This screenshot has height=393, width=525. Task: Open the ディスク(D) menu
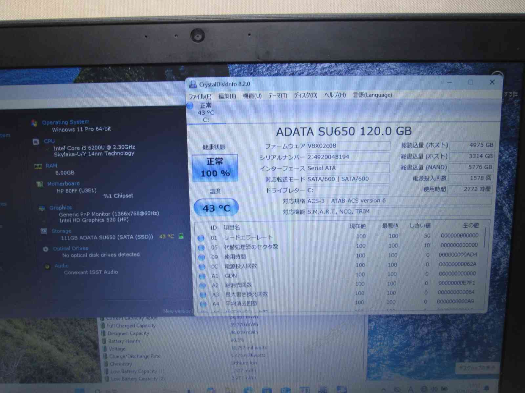coord(305,95)
